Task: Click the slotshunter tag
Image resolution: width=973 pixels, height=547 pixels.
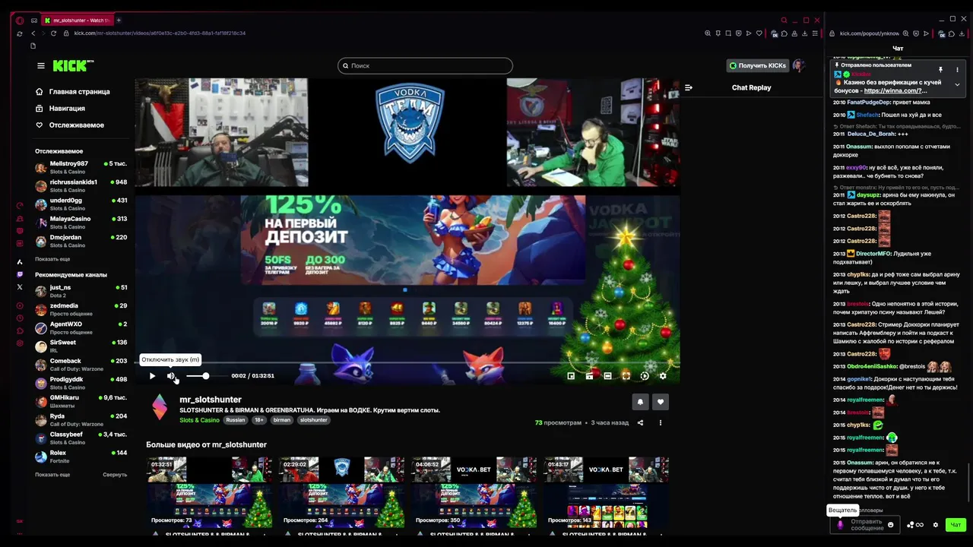Action: pos(313,420)
